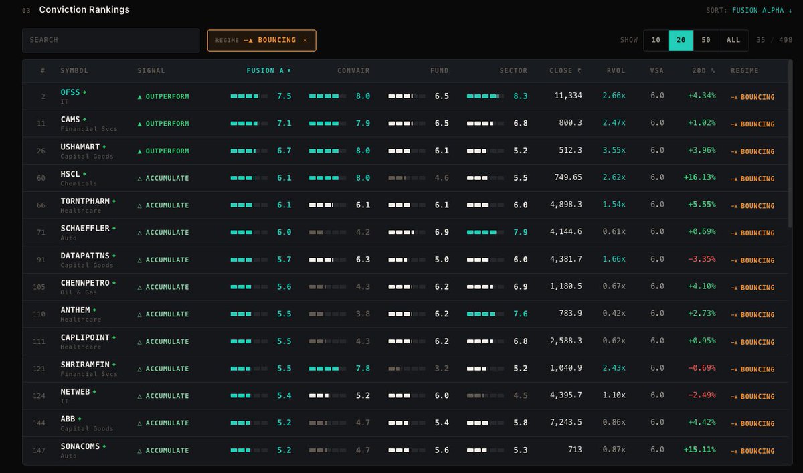Image resolution: width=803 pixels, height=473 pixels.
Task: Click the green diamond next to ANTHEM
Action: (94, 310)
